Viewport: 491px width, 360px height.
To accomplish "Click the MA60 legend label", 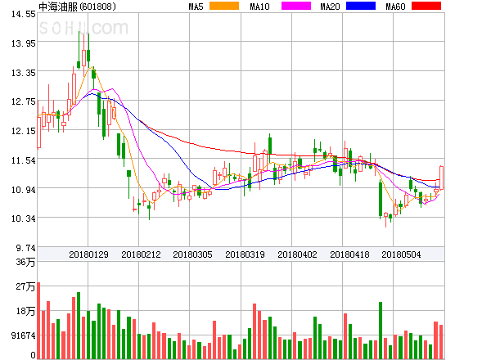I will coord(395,7).
